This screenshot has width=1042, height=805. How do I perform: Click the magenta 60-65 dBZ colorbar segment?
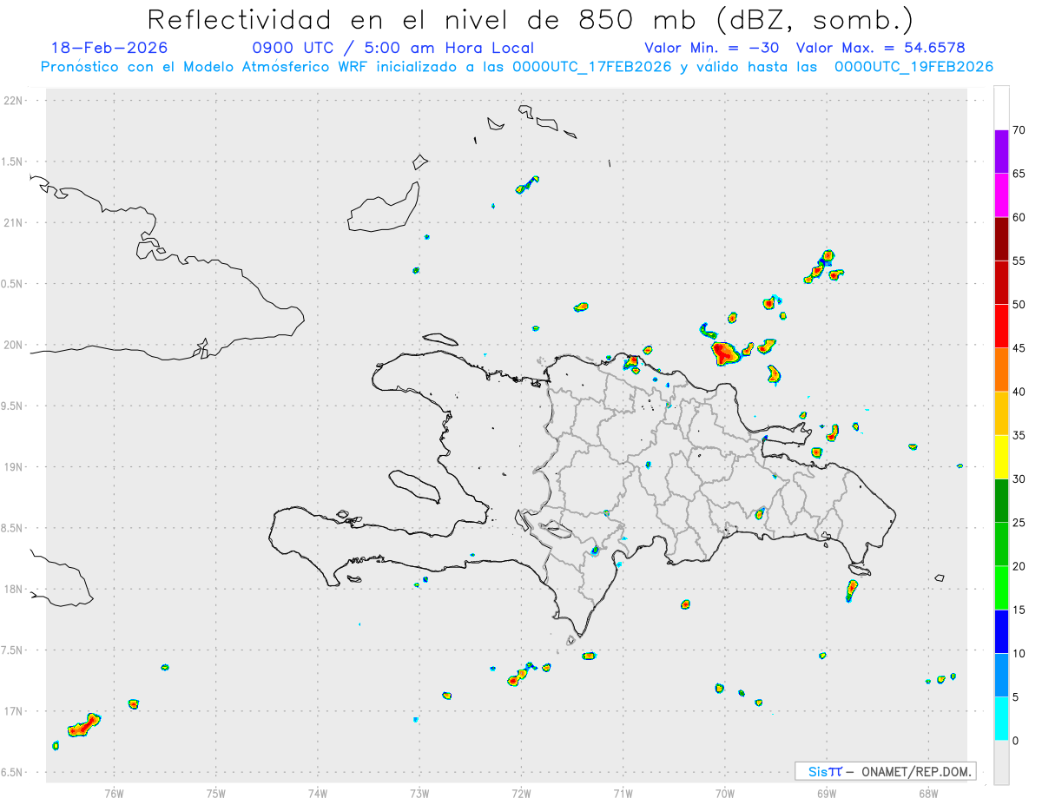(x=1001, y=195)
